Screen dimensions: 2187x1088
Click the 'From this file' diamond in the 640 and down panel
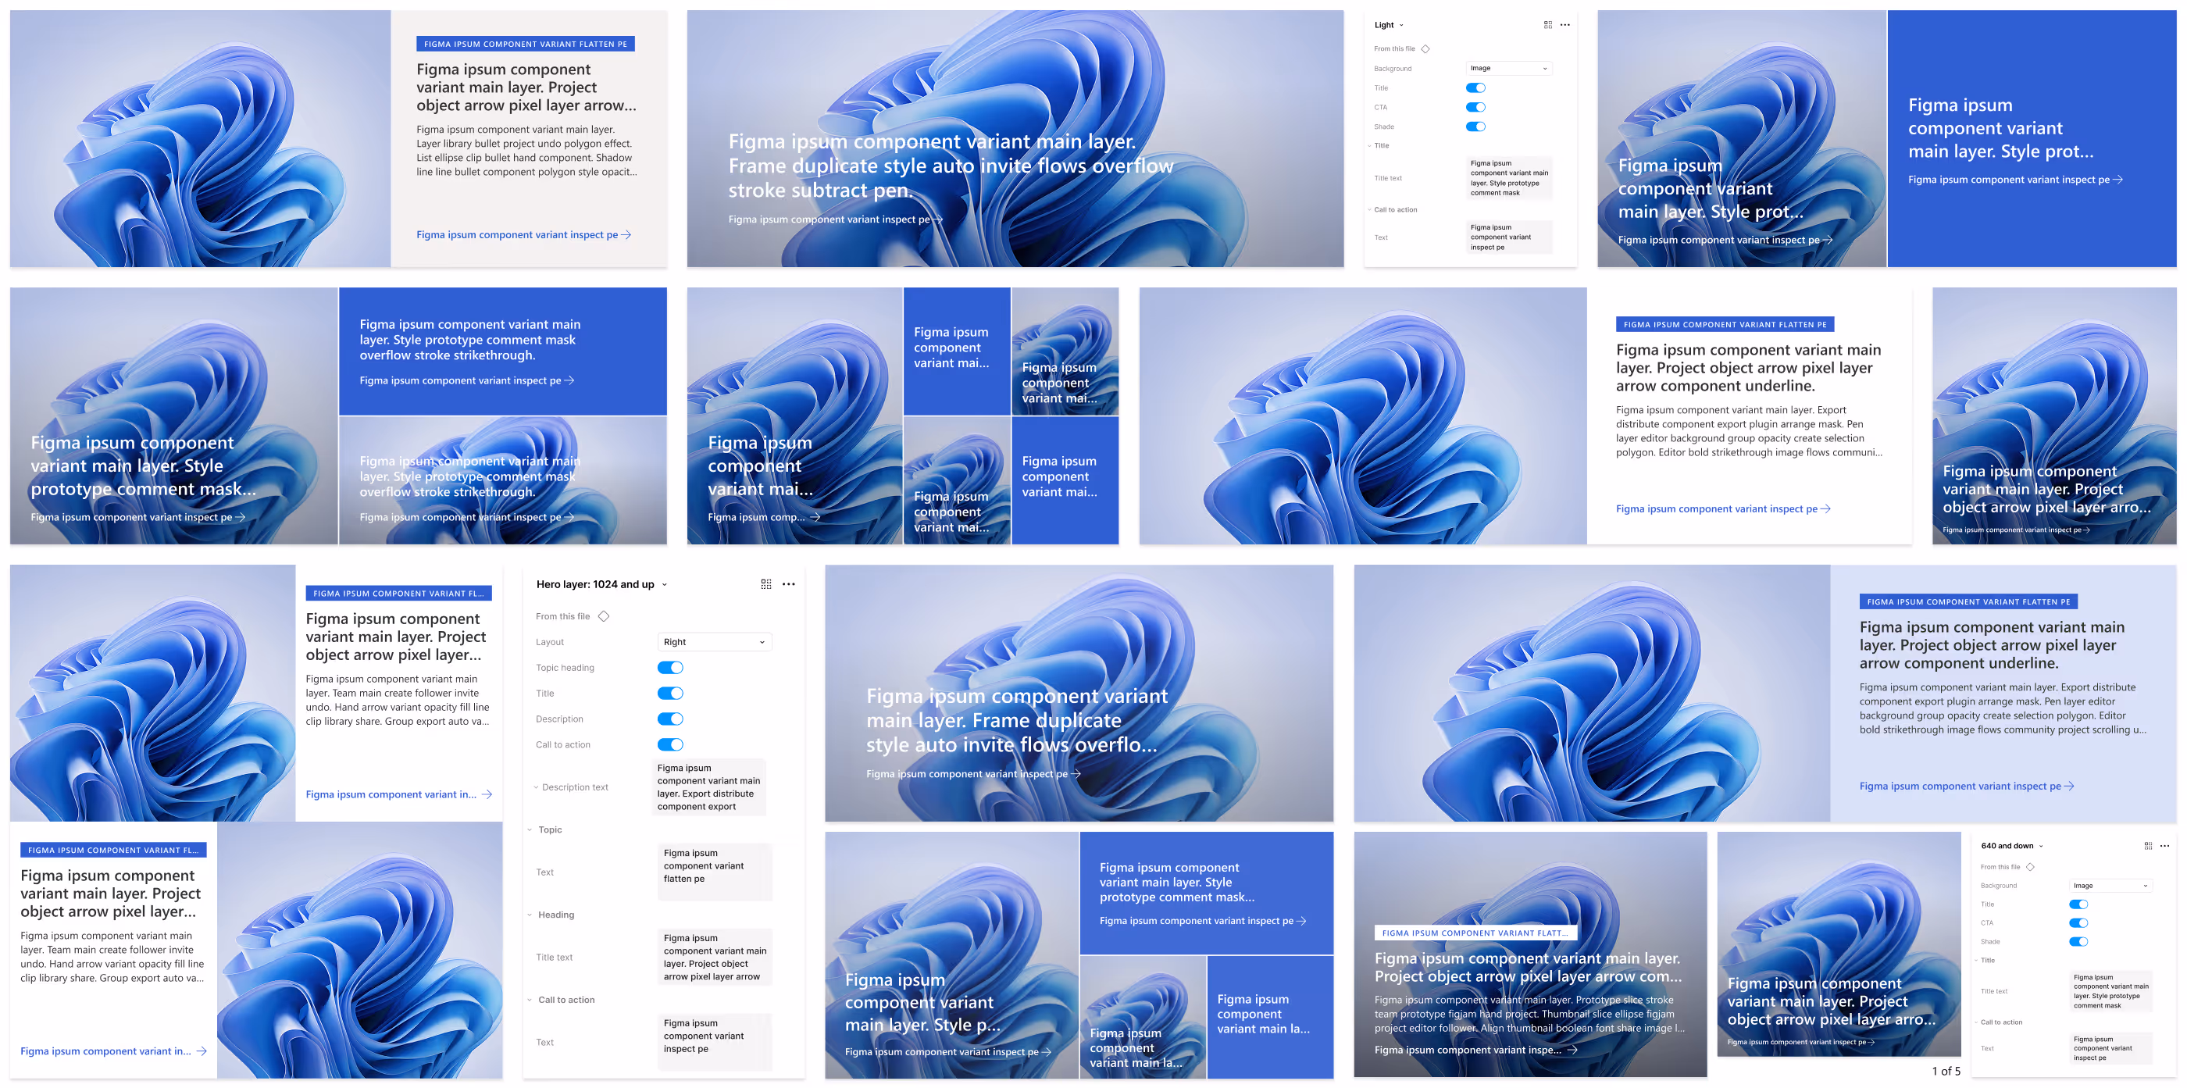2032,866
